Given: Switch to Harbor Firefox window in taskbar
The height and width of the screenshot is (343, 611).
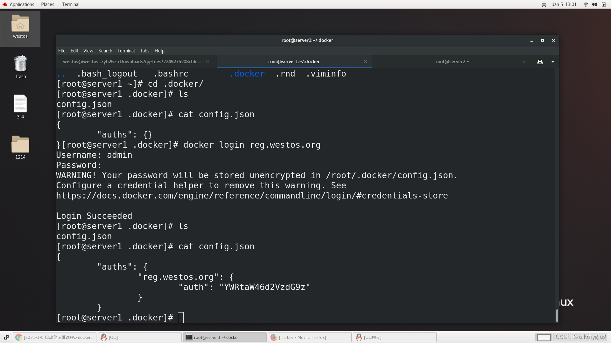Looking at the screenshot, I should (x=310, y=337).
